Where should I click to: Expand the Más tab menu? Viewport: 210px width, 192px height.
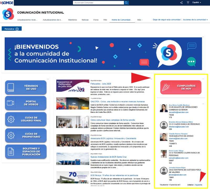[140, 20]
